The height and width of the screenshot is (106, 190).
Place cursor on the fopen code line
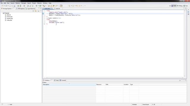pos(61,14)
